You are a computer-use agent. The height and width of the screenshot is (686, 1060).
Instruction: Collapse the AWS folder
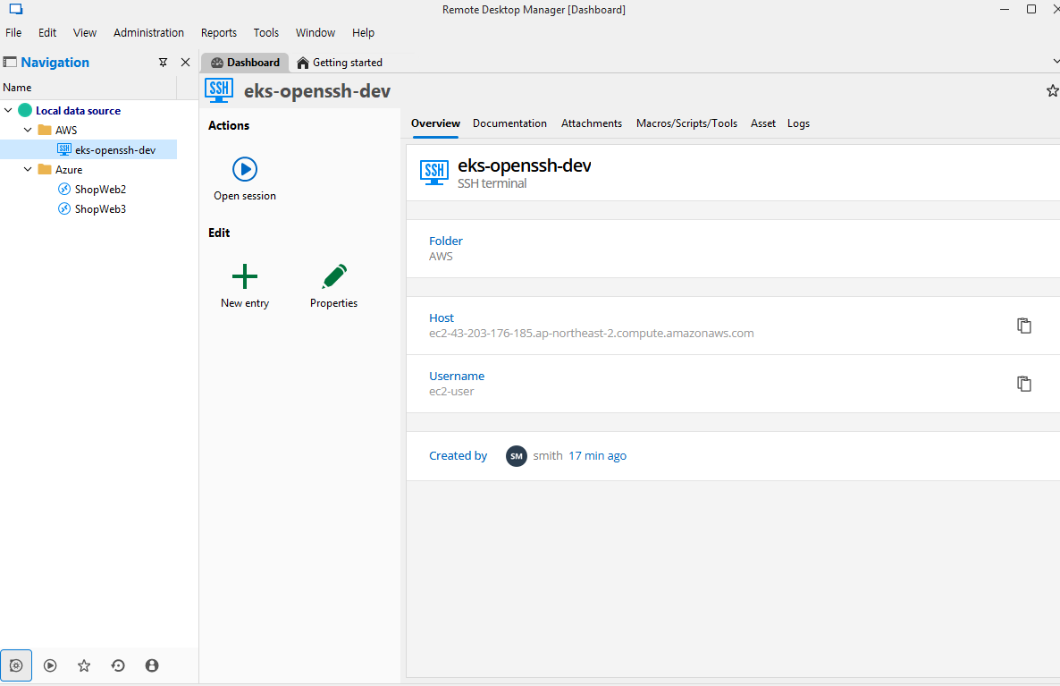[28, 130]
